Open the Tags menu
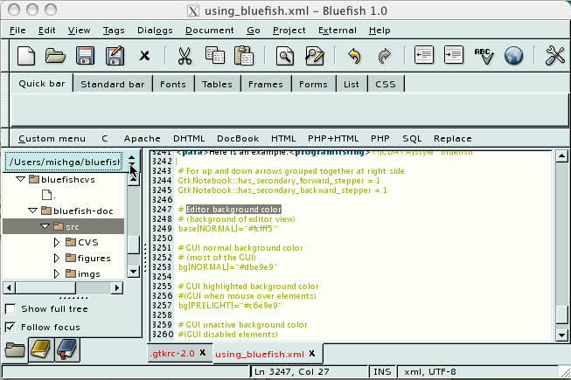The image size is (571, 380). [x=114, y=31]
